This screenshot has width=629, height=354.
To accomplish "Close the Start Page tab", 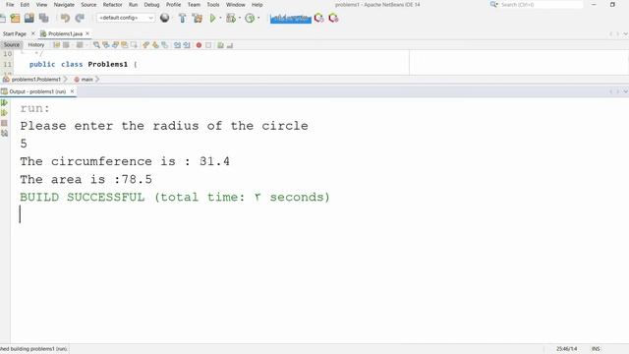I will [x=32, y=33].
